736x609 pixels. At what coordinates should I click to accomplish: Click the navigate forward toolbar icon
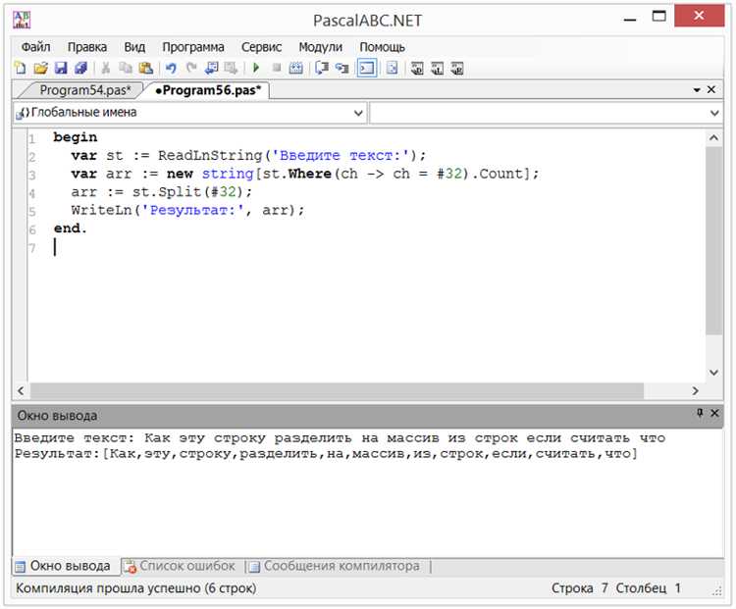(231, 69)
